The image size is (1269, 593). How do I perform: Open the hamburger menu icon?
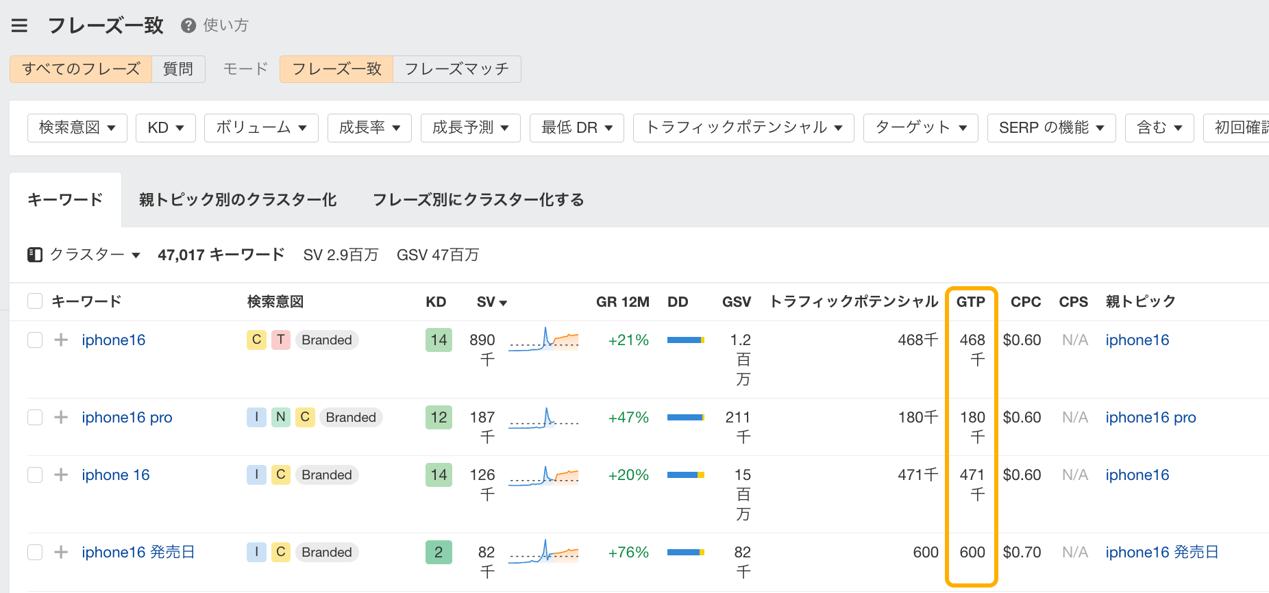coord(19,26)
